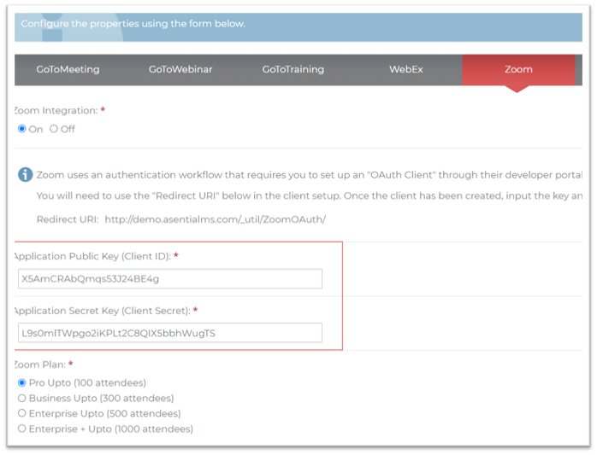This screenshot has height=455, width=597.
Task: Select the GoToTraining tab
Action: [293, 69]
